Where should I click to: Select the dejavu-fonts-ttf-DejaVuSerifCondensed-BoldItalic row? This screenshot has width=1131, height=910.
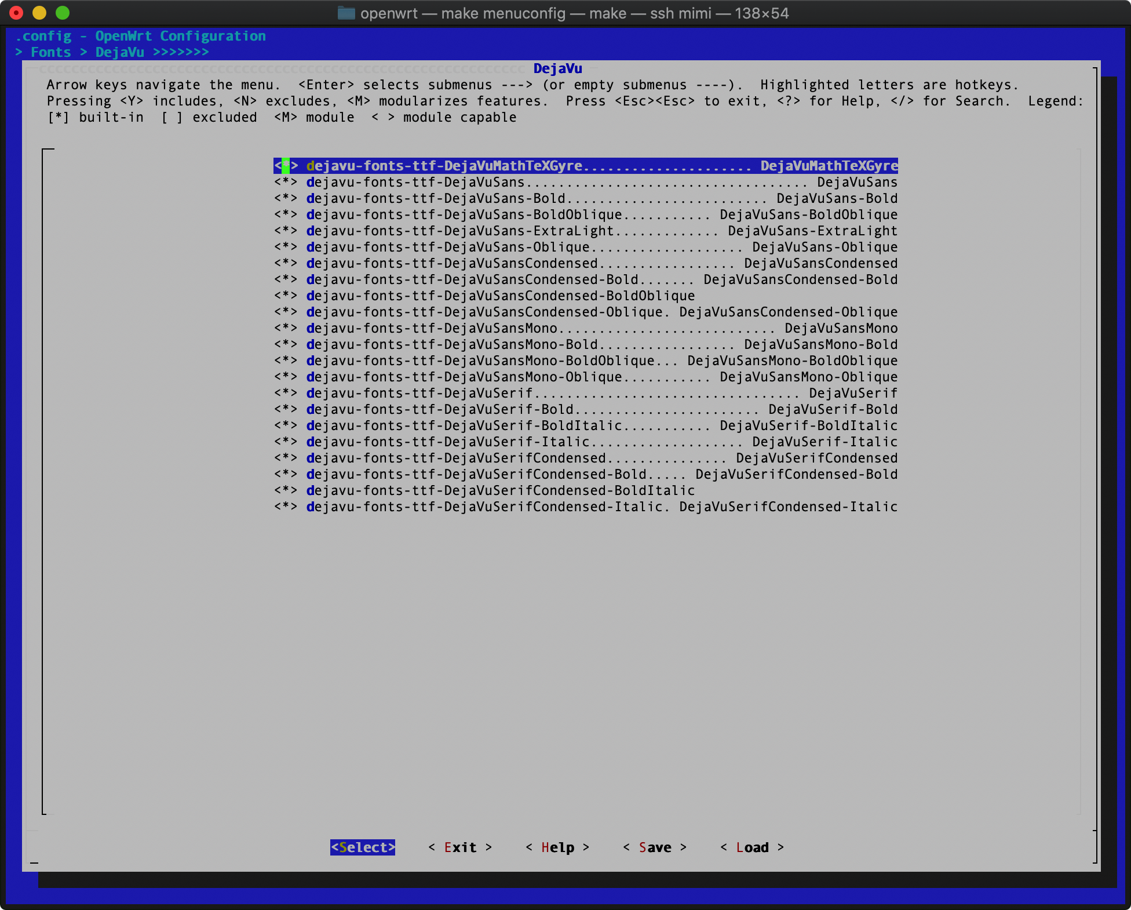point(484,490)
